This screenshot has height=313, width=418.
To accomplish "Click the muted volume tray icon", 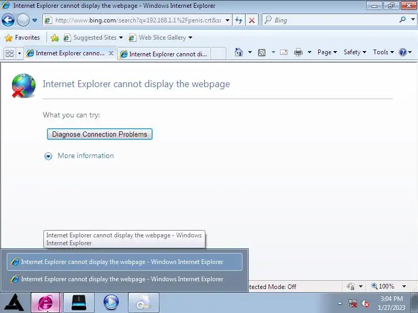I will pos(365,303).
